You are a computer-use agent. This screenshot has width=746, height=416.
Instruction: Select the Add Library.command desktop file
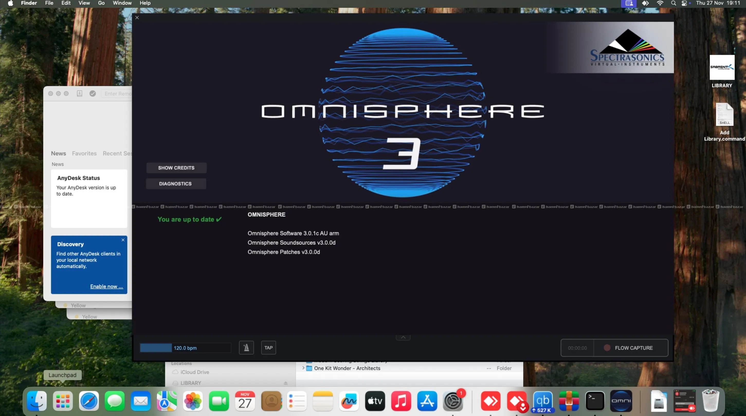click(725, 122)
